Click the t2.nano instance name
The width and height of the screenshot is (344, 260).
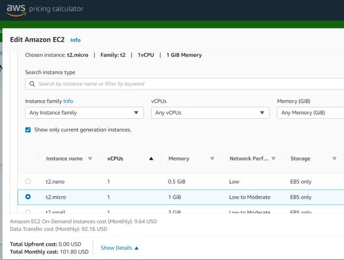[55, 182]
